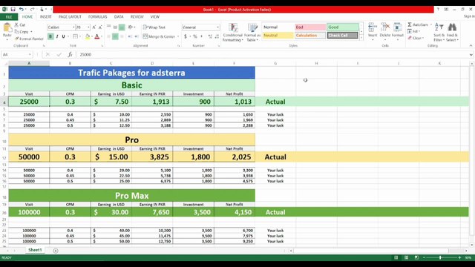This screenshot has width=475, height=267.
Task: Click the Font Color red A icon
Action: pyautogui.click(x=97, y=36)
